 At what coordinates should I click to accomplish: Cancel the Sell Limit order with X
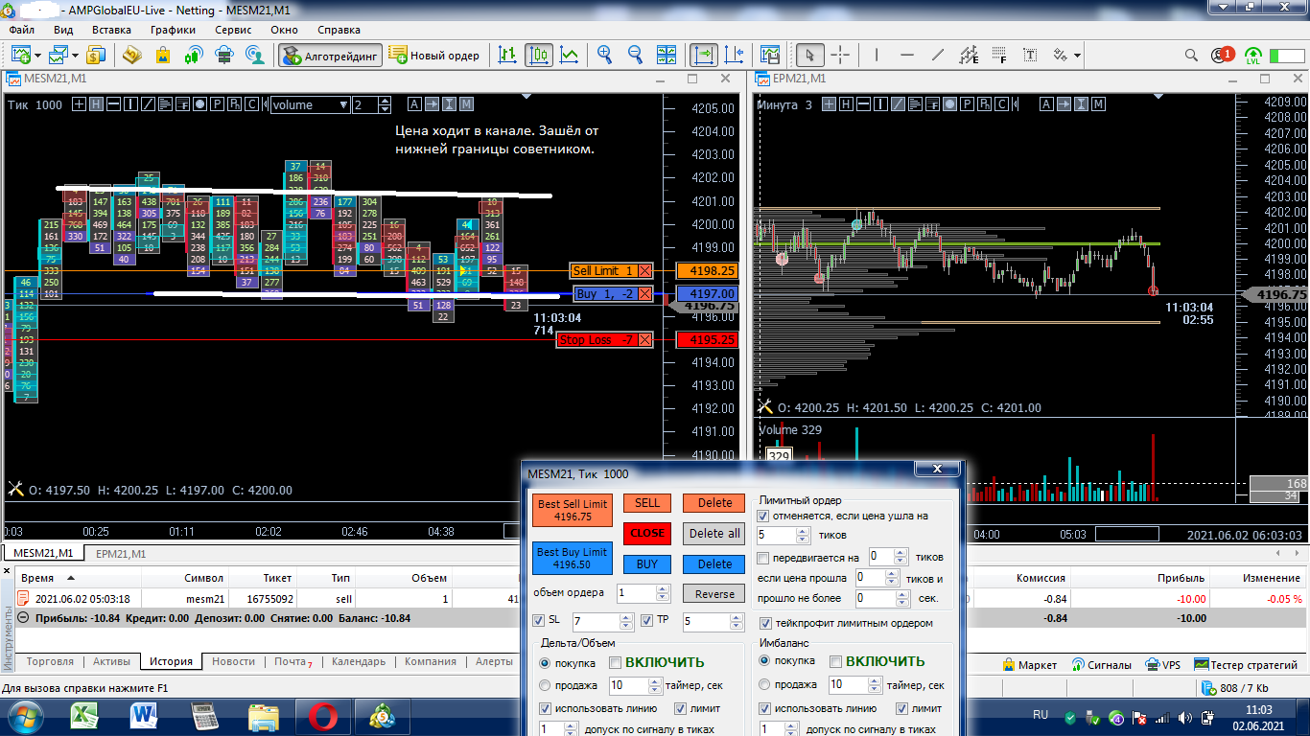coord(644,271)
